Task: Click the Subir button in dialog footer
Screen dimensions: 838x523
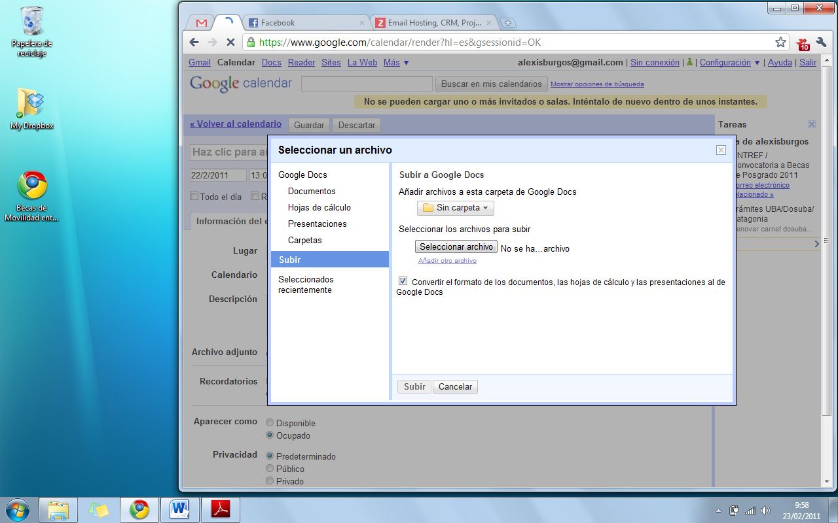Action: pyautogui.click(x=414, y=387)
